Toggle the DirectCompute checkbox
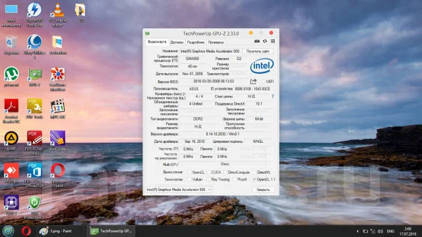Image resolution: width=422 pixels, height=237 pixels. 226,172
